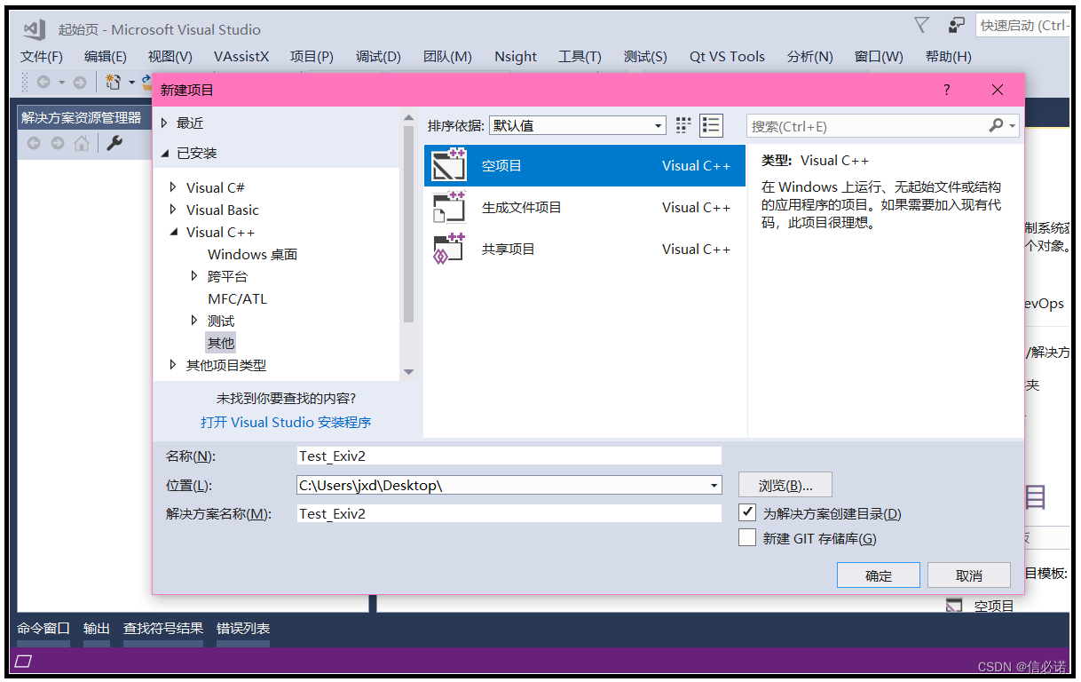Click home icon in Solution Explorer panel
Screen dimensions: 1081x682
(82, 143)
